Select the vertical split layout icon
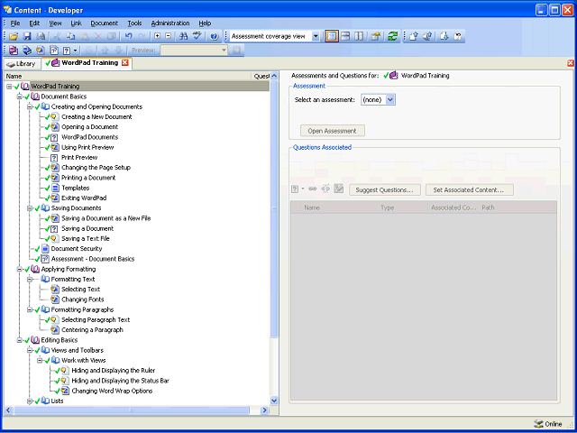The image size is (577, 433). (x=359, y=36)
